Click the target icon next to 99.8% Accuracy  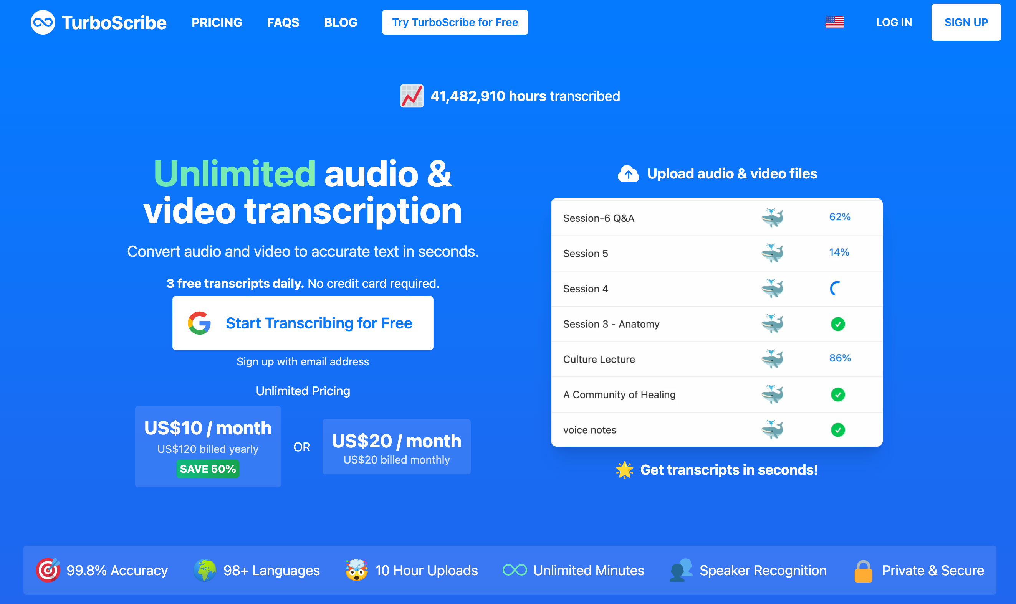tap(48, 570)
